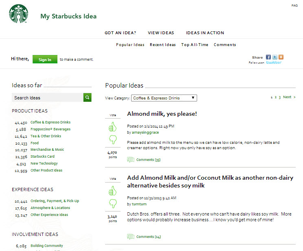Open the View Category dropdown
The height and width of the screenshot is (251, 303).
164,98
